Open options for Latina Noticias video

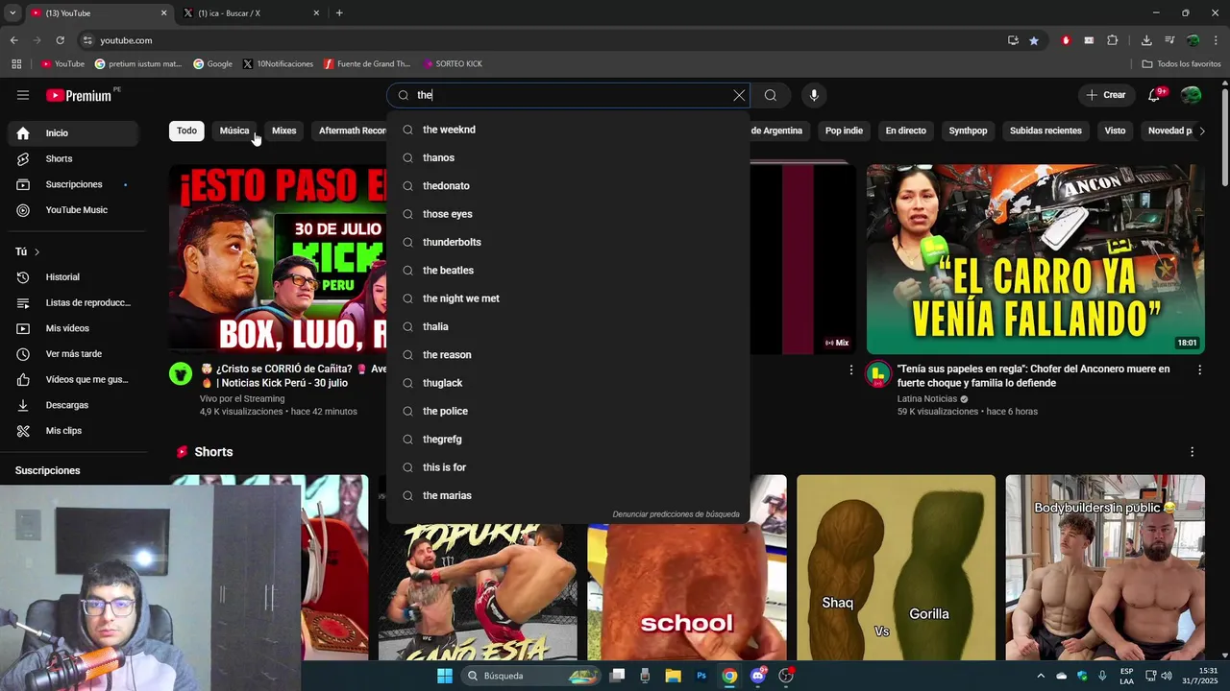click(1199, 369)
